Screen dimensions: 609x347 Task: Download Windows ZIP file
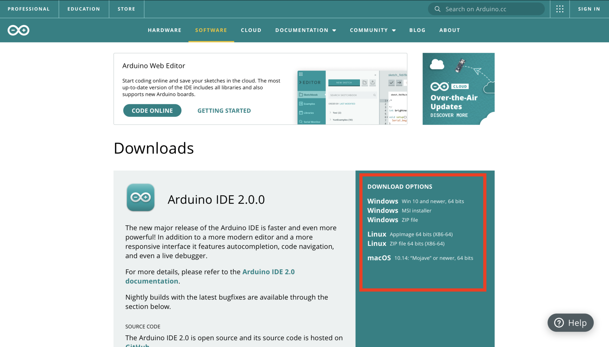[393, 220]
